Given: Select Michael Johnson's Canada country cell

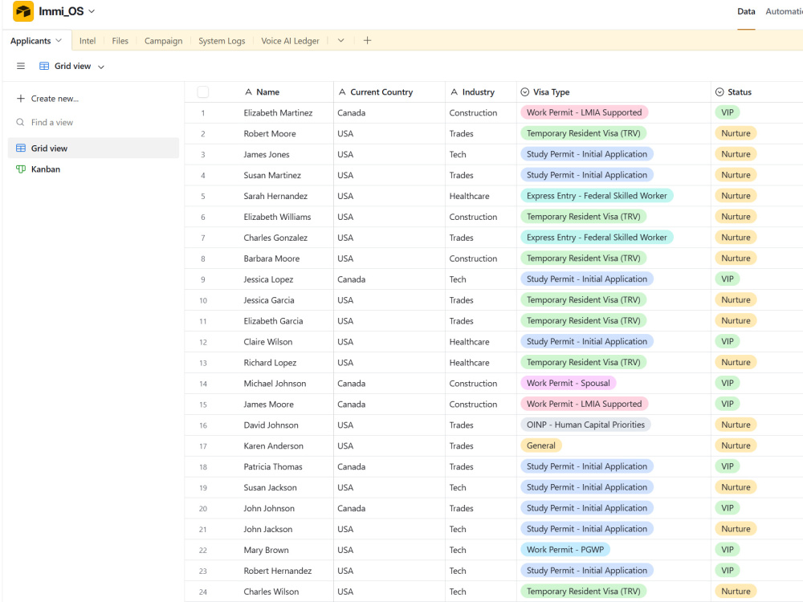Looking at the screenshot, I should (x=389, y=384).
